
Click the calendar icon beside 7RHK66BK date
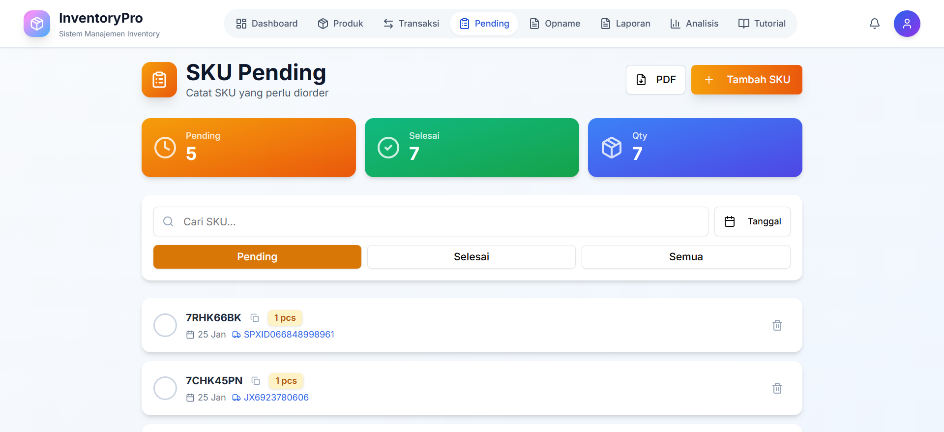point(190,335)
